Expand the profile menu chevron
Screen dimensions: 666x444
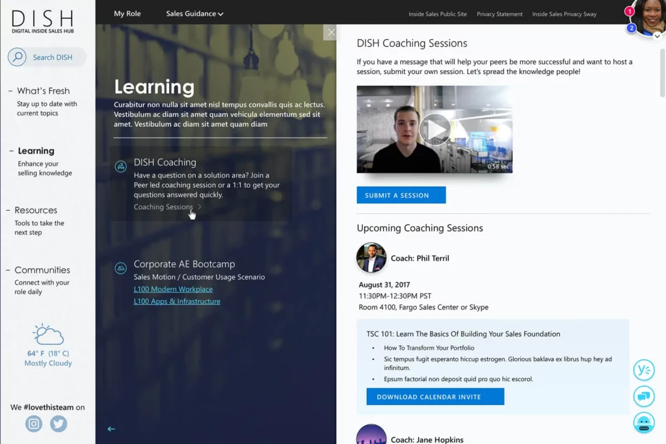(657, 36)
